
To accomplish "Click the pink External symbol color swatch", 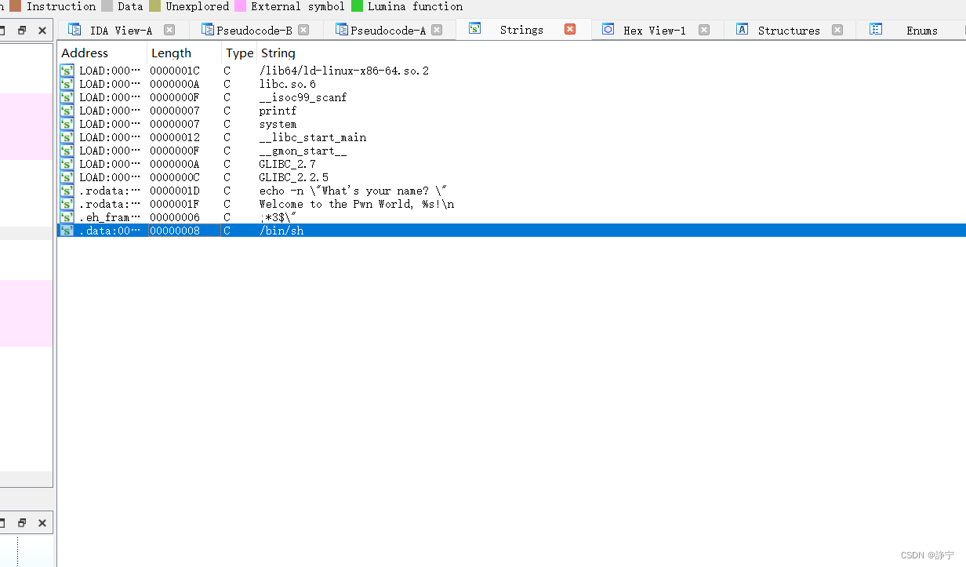I will tap(240, 6).
